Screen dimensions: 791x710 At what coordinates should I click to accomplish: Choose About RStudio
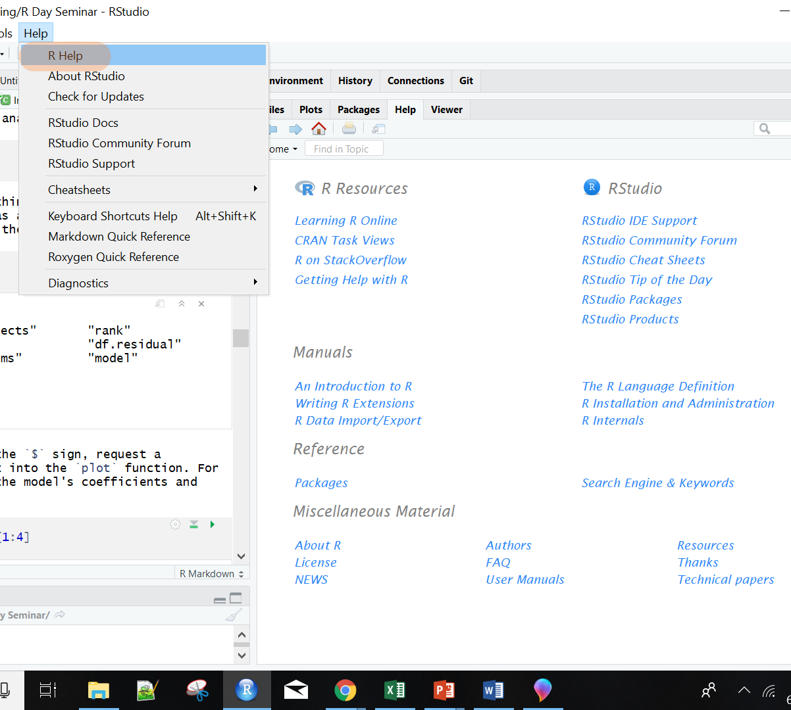(x=143, y=76)
